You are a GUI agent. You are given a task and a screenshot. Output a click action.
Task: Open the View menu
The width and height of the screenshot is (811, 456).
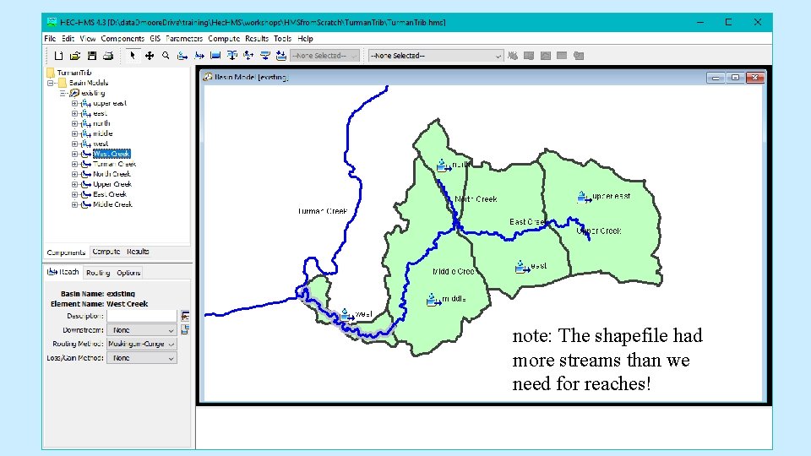click(x=87, y=39)
